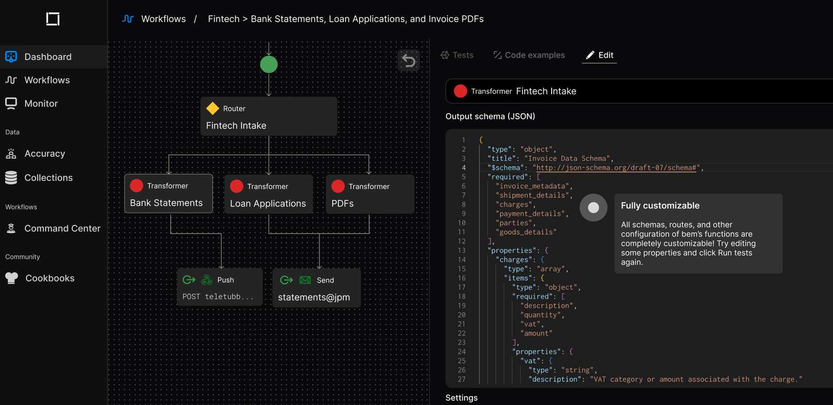Click the grey tooltip hotspot circle
Image resolution: width=833 pixels, height=405 pixels.
pos(593,208)
